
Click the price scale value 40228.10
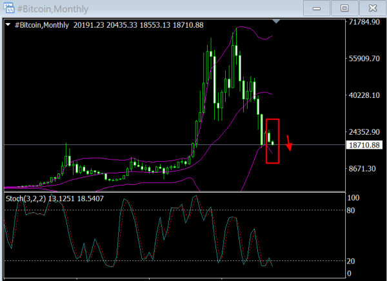coord(364,95)
